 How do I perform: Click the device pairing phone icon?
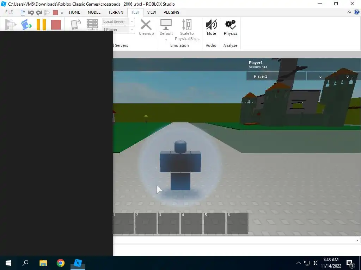point(75,25)
